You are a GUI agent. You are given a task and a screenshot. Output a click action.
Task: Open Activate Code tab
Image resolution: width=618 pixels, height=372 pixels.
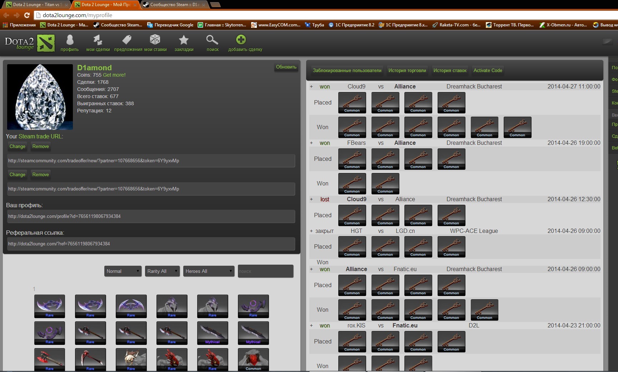(x=488, y=71)
